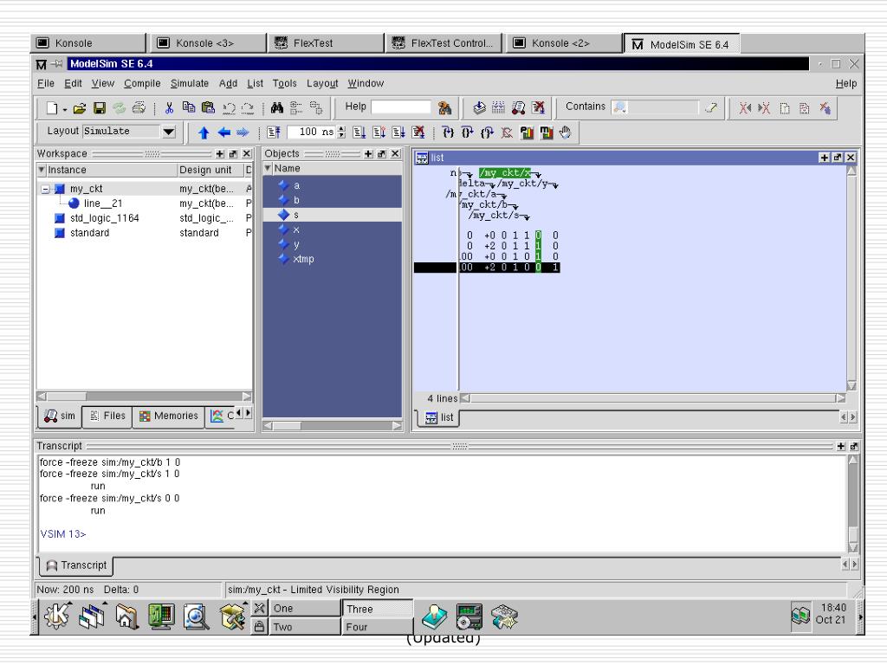This screenshot has height=665, width=887.
Task: Switch to virtual desktop Three
Action: [x=378, y=609]
